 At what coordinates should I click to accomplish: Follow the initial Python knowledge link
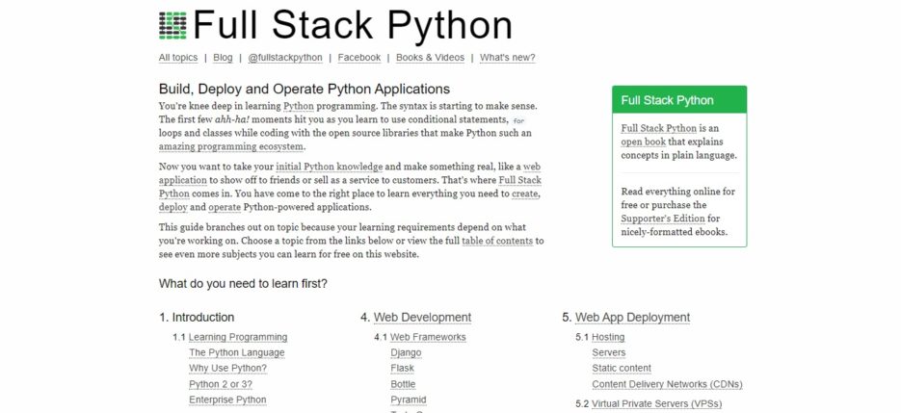(x=330, y=167)
